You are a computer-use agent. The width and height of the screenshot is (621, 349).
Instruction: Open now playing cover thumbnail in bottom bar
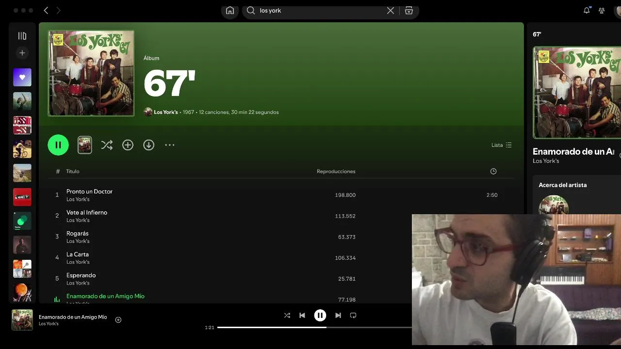22,320
